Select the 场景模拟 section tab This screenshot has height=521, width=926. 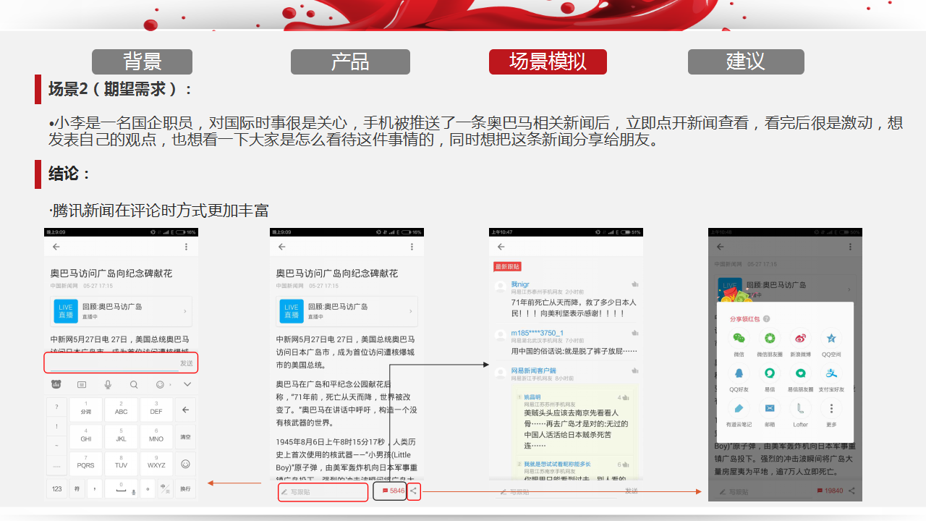(548, 62)
